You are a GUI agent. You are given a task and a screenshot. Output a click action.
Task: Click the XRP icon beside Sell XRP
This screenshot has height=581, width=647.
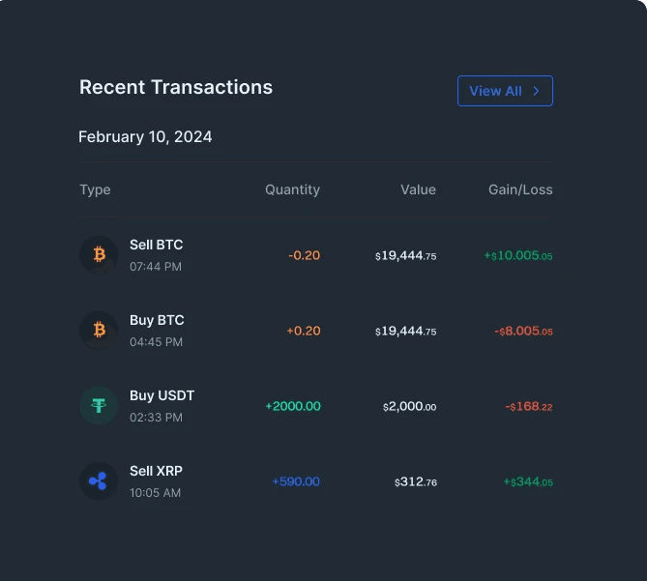tap(99, 481)
